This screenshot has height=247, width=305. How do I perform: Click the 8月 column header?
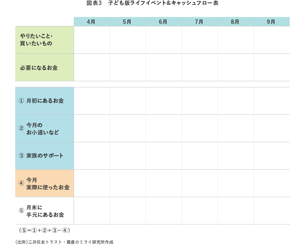click(x=235, y=21)
